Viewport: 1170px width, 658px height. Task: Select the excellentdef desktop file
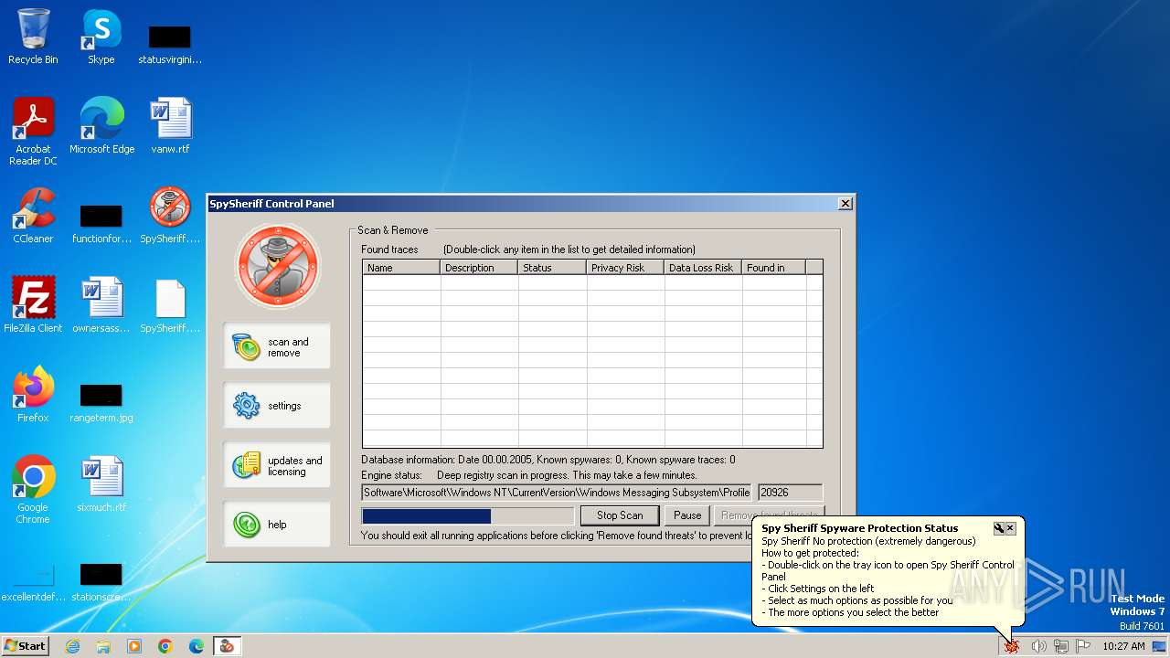click(33, 582)
